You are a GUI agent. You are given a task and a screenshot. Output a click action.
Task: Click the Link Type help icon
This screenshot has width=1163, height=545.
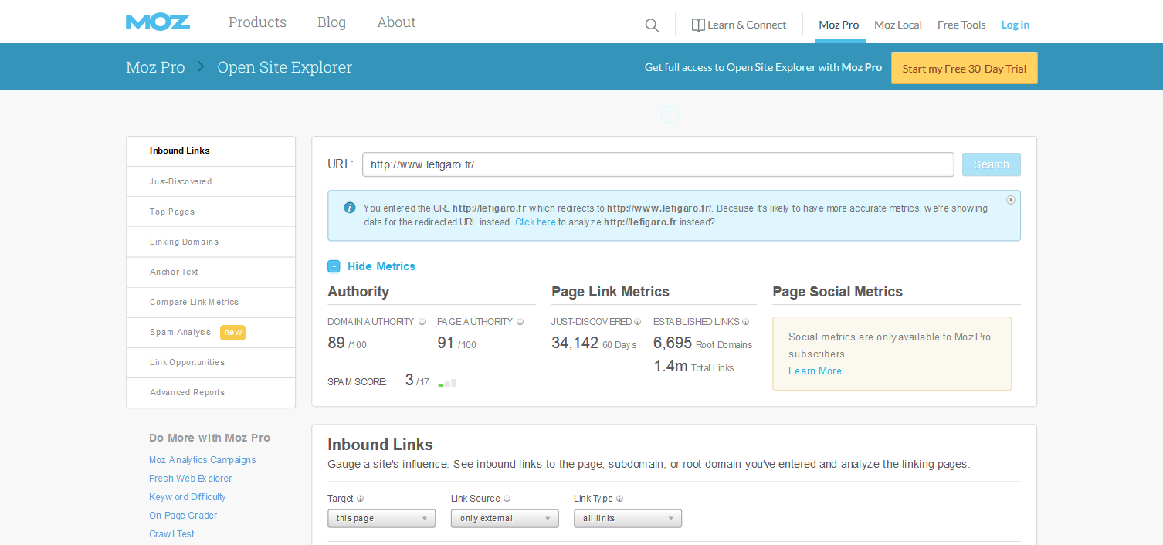(620, 499)
